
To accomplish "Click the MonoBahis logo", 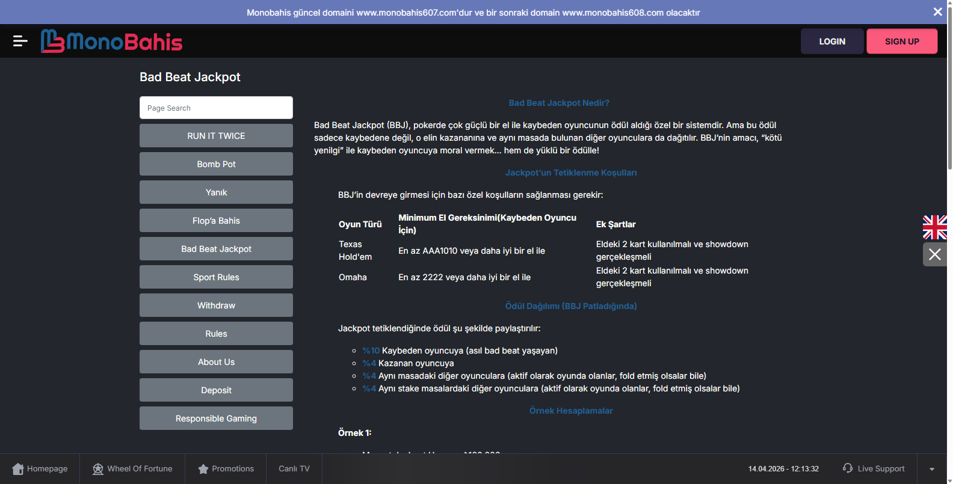I will click(x=112, y=41).
